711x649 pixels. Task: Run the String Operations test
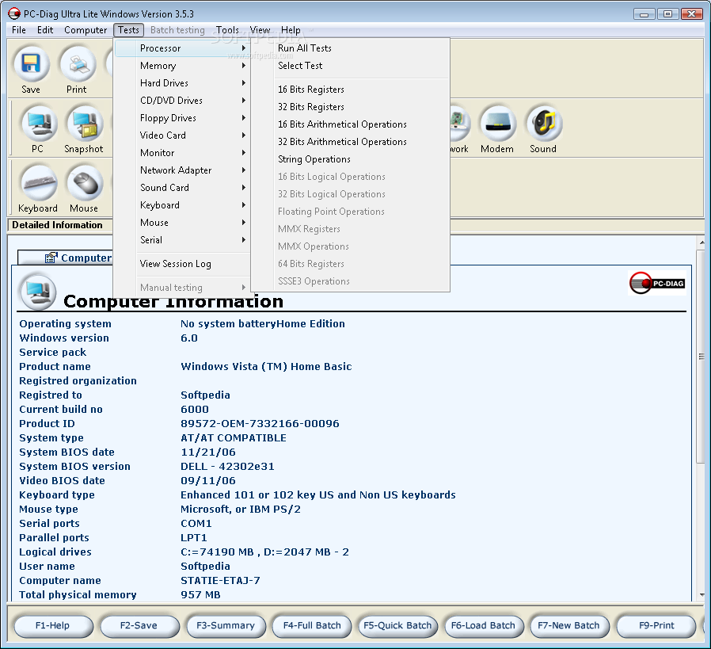point(350,159)
